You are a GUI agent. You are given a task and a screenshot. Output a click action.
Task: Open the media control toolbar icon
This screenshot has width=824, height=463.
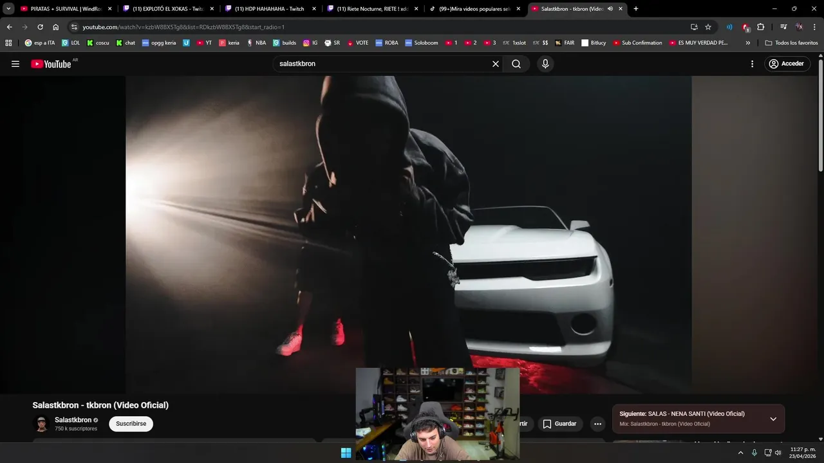point(783,27)
